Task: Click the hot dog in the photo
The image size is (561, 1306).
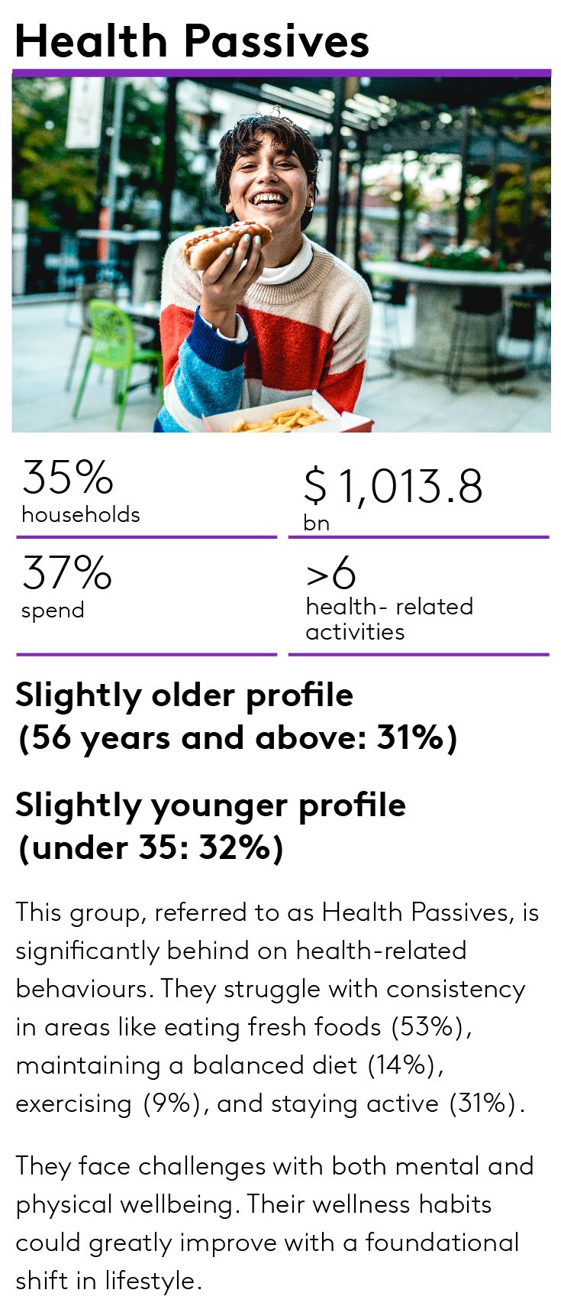Action: 227,244
